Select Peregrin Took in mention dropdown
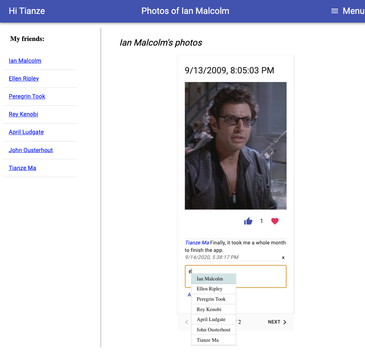The image size is (365, 357). point(214,299)
